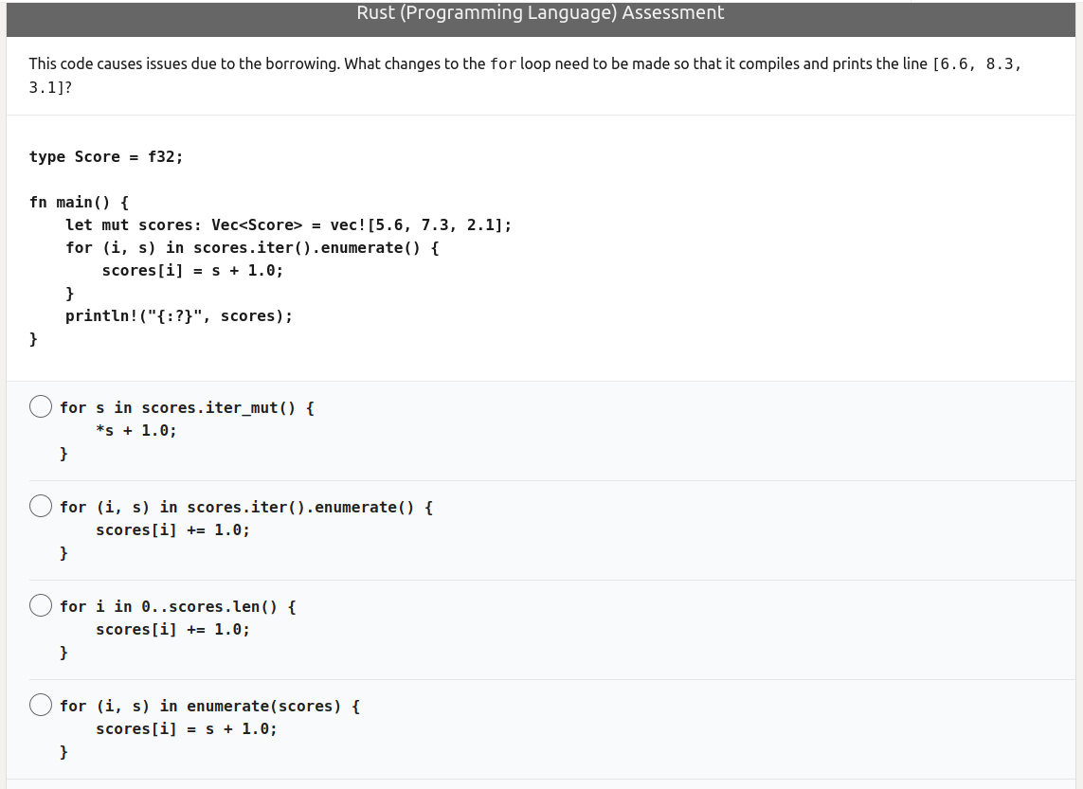The image size is (1083, 789).
Task: Click the 'scores[i] += 1.0;' line in second option
Action: 172,529
